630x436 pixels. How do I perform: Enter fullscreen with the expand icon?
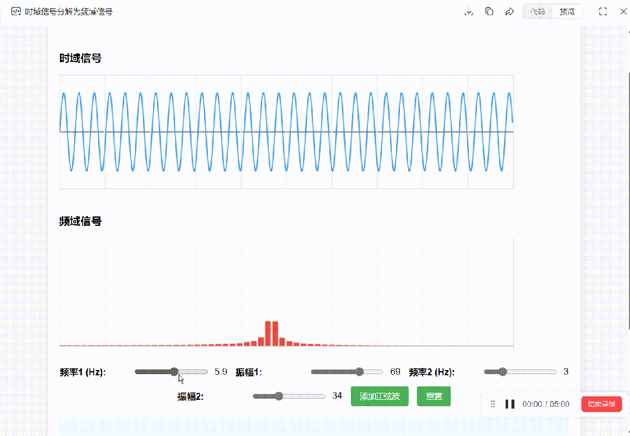click(603, 12)
